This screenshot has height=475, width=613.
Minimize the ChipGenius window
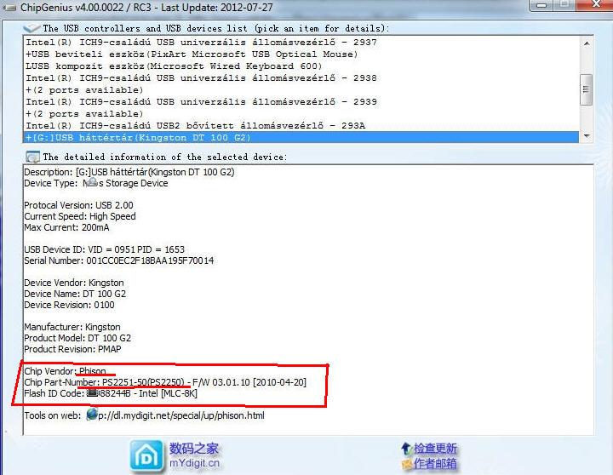point(541,5)
